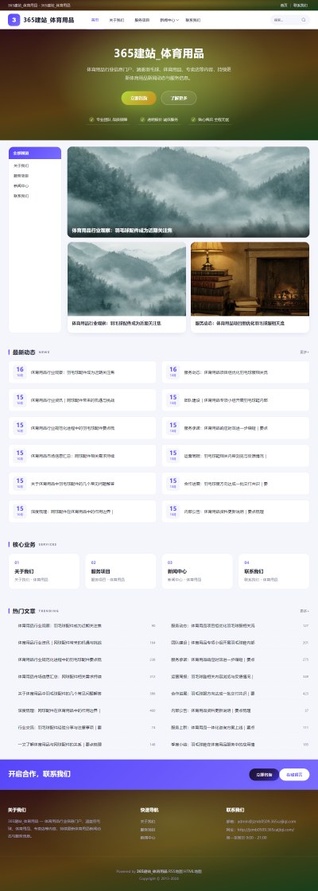318x891 pixels.
Task: Click 新闻中心 under the footer 快速导航 column
Action: point(148,838)
